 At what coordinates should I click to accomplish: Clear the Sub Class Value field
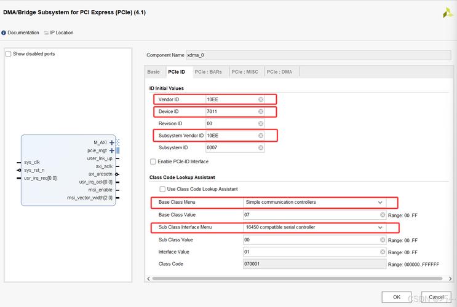pos(383,240)
